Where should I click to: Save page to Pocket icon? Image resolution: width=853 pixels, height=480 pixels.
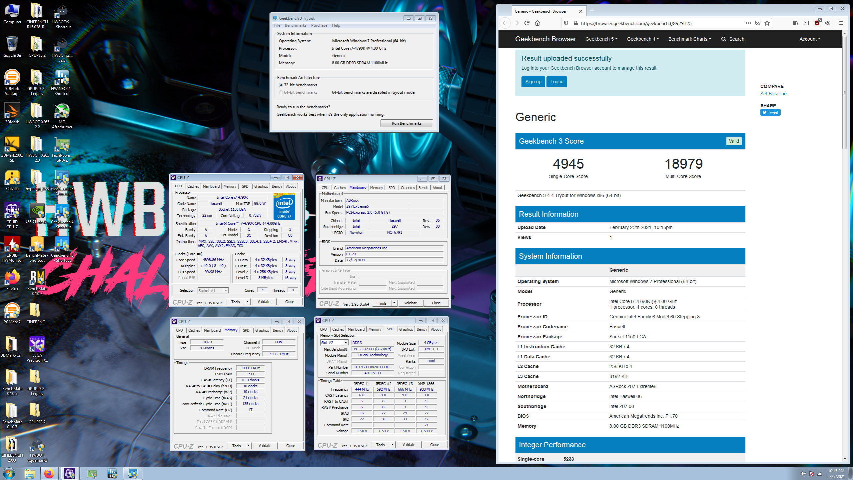758,23
